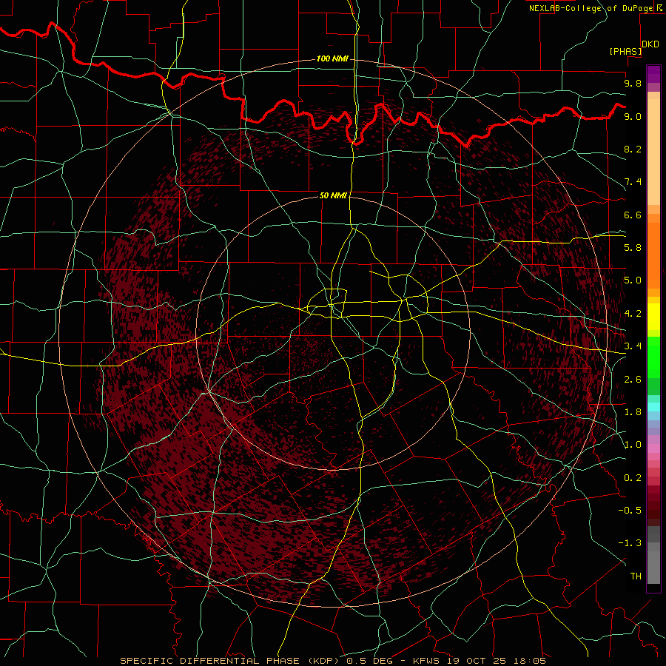Viewport: 666px width, 666px height.
Task: Click the 6.6 value on the scale
Action: (633, 215)
